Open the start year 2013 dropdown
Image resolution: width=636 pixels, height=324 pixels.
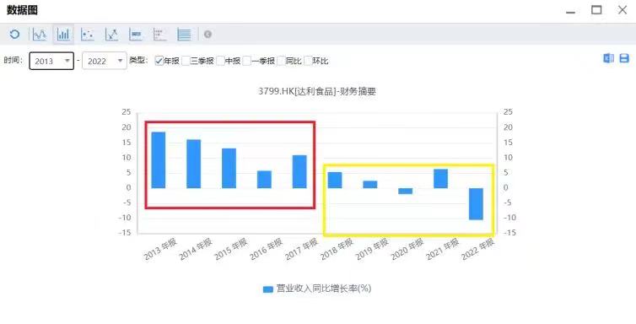(51, 61)
